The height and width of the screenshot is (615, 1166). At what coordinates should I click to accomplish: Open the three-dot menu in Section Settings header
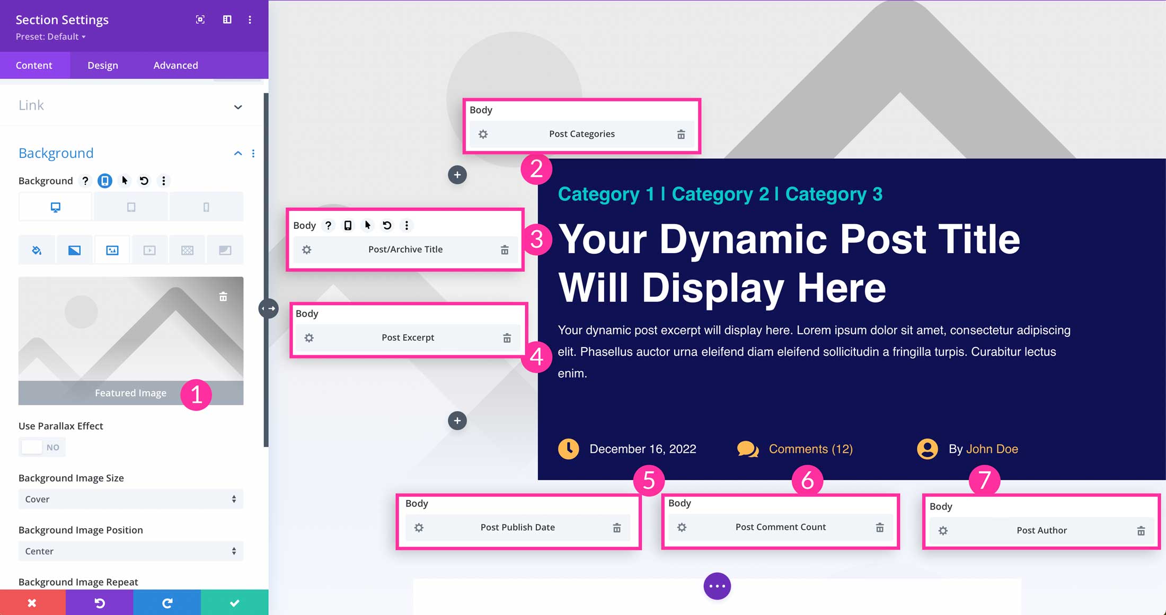pos(250,20)
